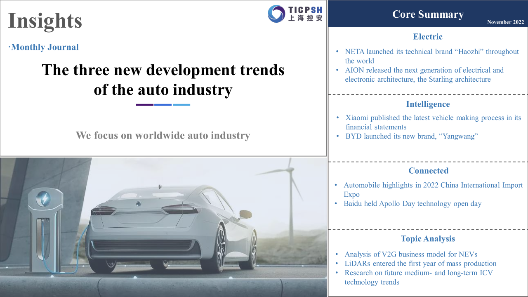Select the purple divider bar under the headline
This screenshot has height=297, width=528.
click(144, 105)
